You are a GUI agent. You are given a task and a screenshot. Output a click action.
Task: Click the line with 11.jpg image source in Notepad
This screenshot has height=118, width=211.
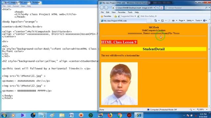[x=24, y=76]
